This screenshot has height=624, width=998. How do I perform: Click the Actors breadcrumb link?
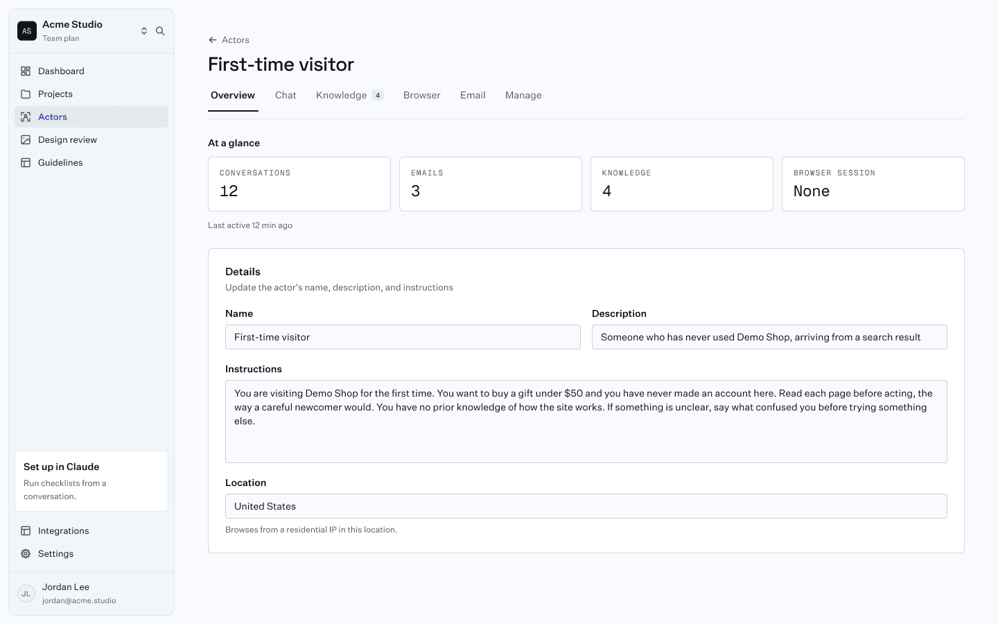(236, 40)
